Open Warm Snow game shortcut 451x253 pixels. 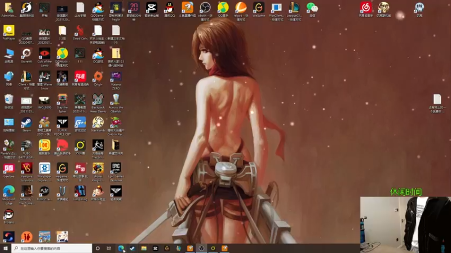click(45, 80)
